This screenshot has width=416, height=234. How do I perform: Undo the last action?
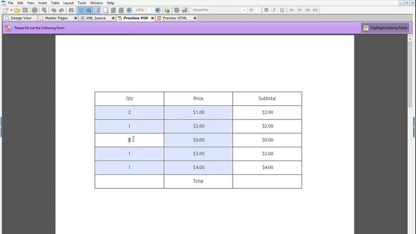click(53, 10)
